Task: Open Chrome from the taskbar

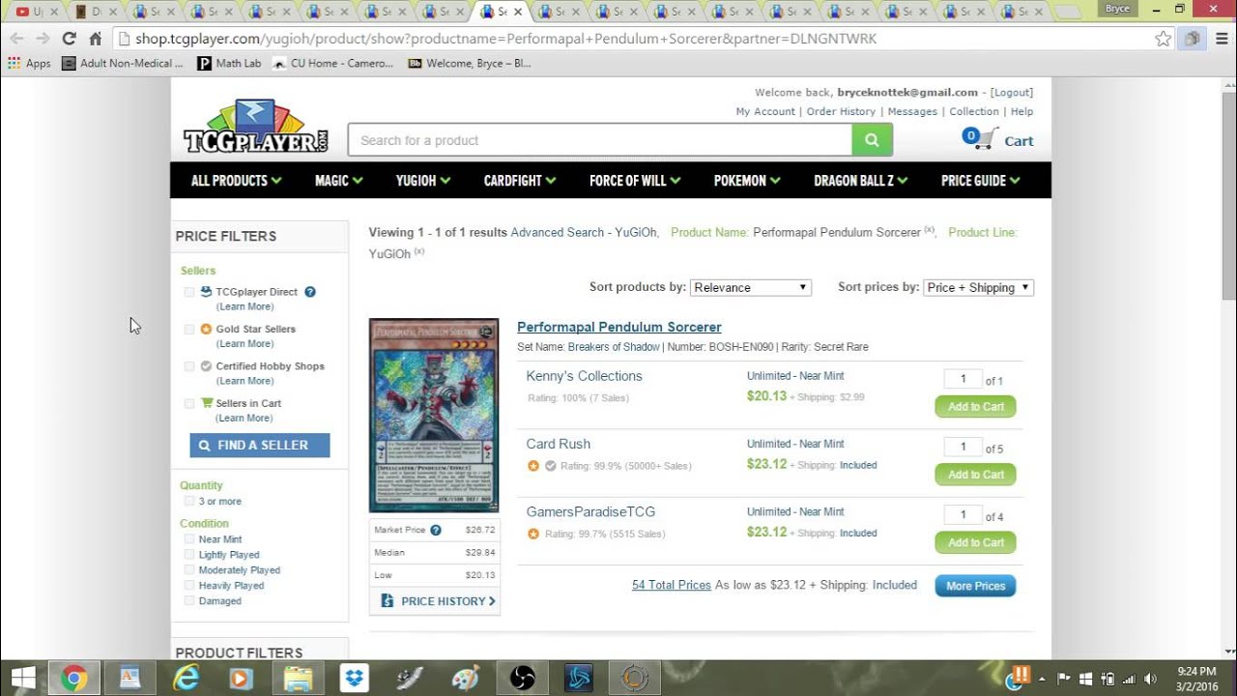Action: (x=73, y=678)
